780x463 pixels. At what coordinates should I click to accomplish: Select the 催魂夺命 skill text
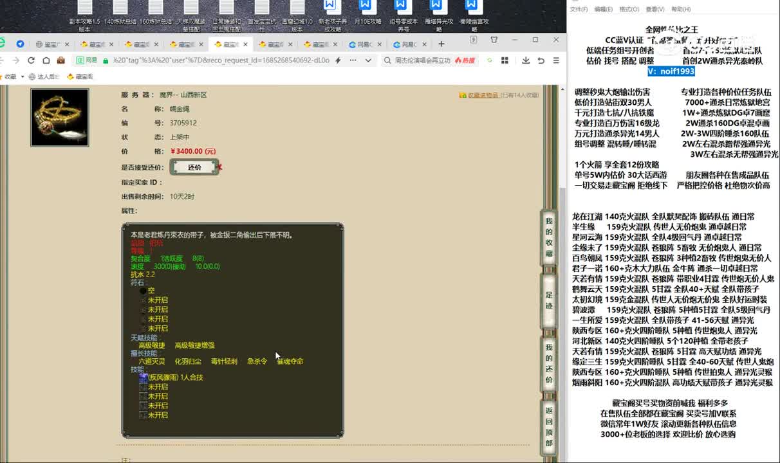pos(290,361)
